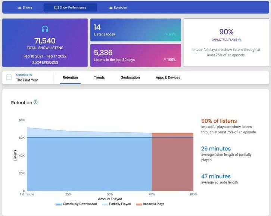Select the Apps & Devices tab
Viewport: 271px width, 216px height.
pyautogui.click(x=168, y=77)
